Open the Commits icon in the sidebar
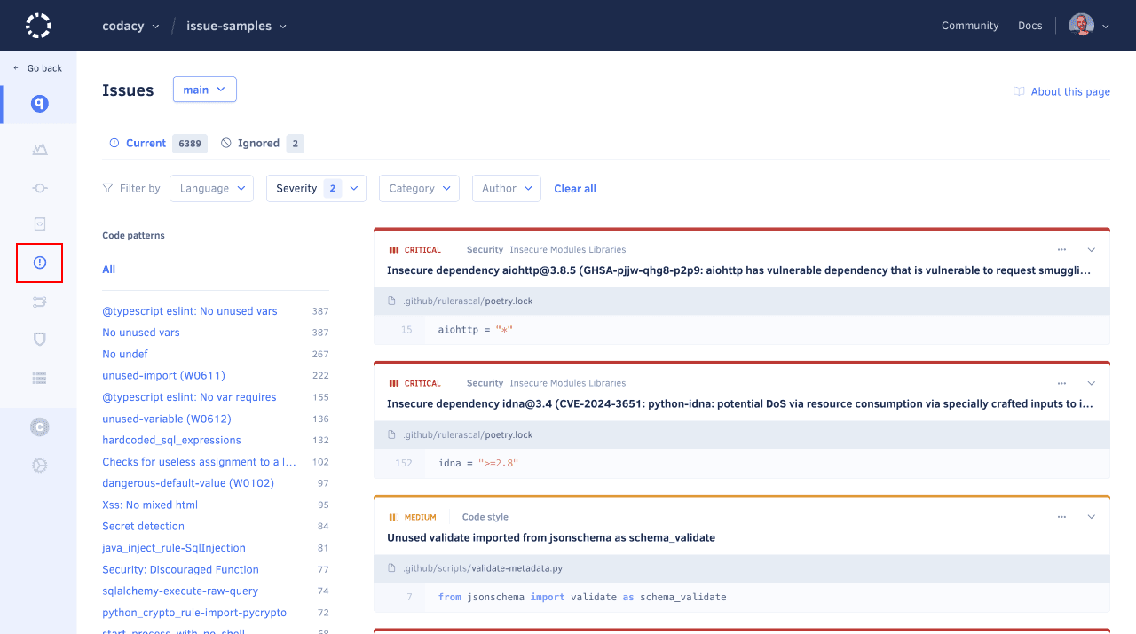 coord(39,188)
